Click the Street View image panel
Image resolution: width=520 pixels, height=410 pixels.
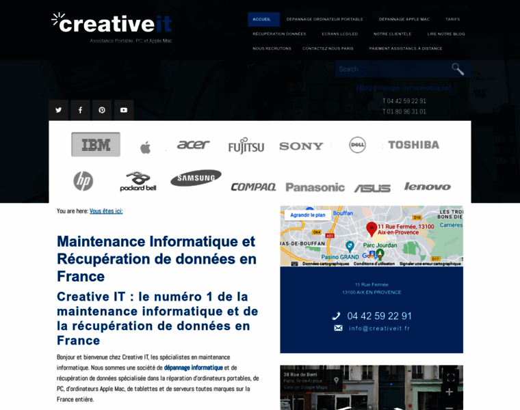[372, 387]
